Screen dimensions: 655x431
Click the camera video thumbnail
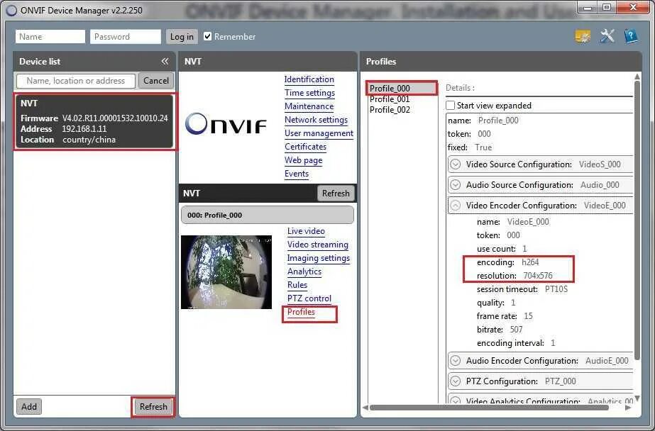(226, 272)
